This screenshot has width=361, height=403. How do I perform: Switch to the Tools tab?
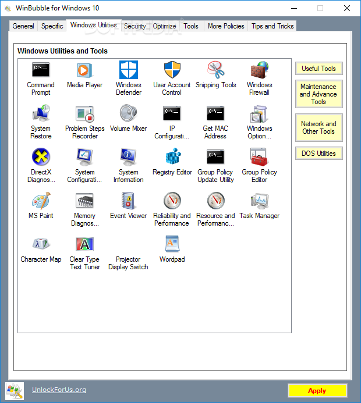tap(191, 26)
